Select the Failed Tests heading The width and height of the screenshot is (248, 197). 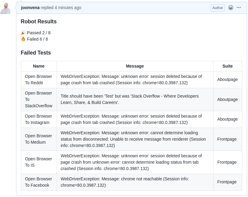coord(36,53)
